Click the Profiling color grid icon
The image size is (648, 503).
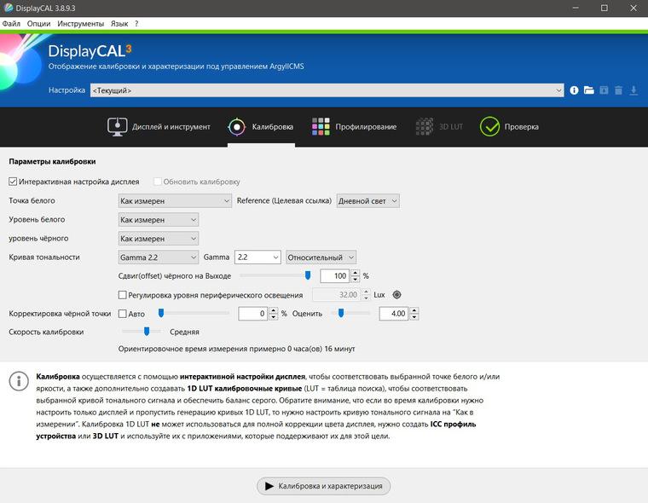point(321,126)
